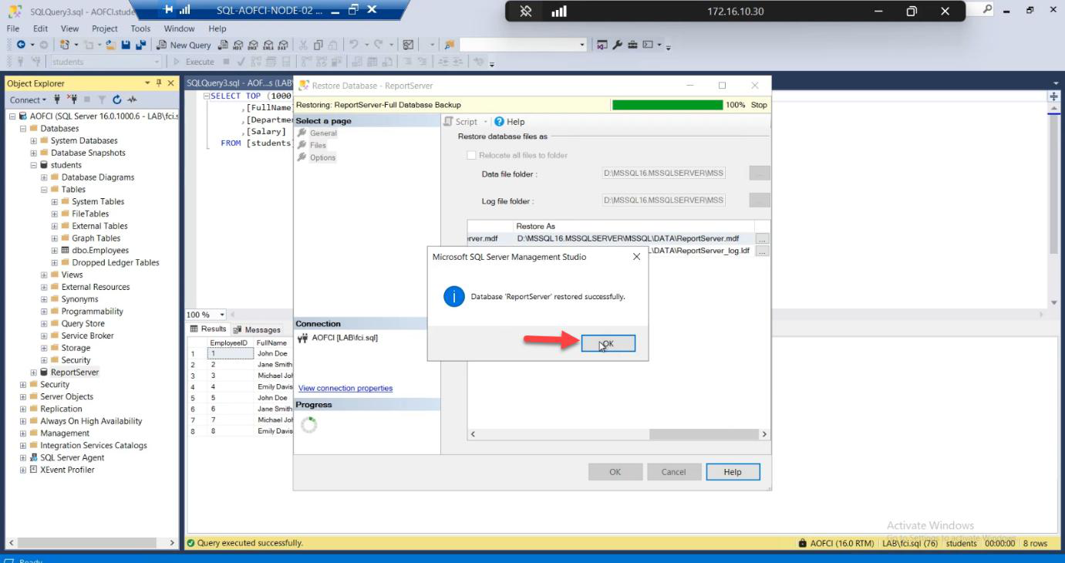Open the Script dropdown arrow
The height and width of the screenshot is (563, 1065).
(486, 122)
